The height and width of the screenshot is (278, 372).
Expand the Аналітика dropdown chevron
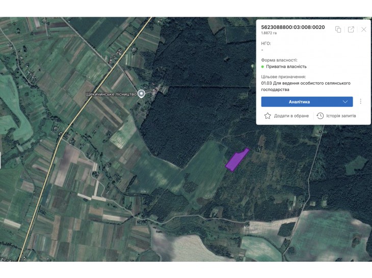(x=345, y=102)
